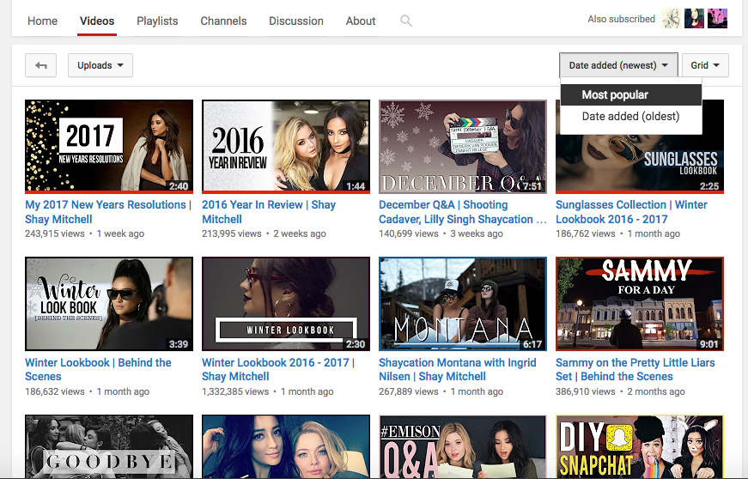Open the first subscribed channel avatar
This screenshot has height=479, width=748.
click(672, 19)
